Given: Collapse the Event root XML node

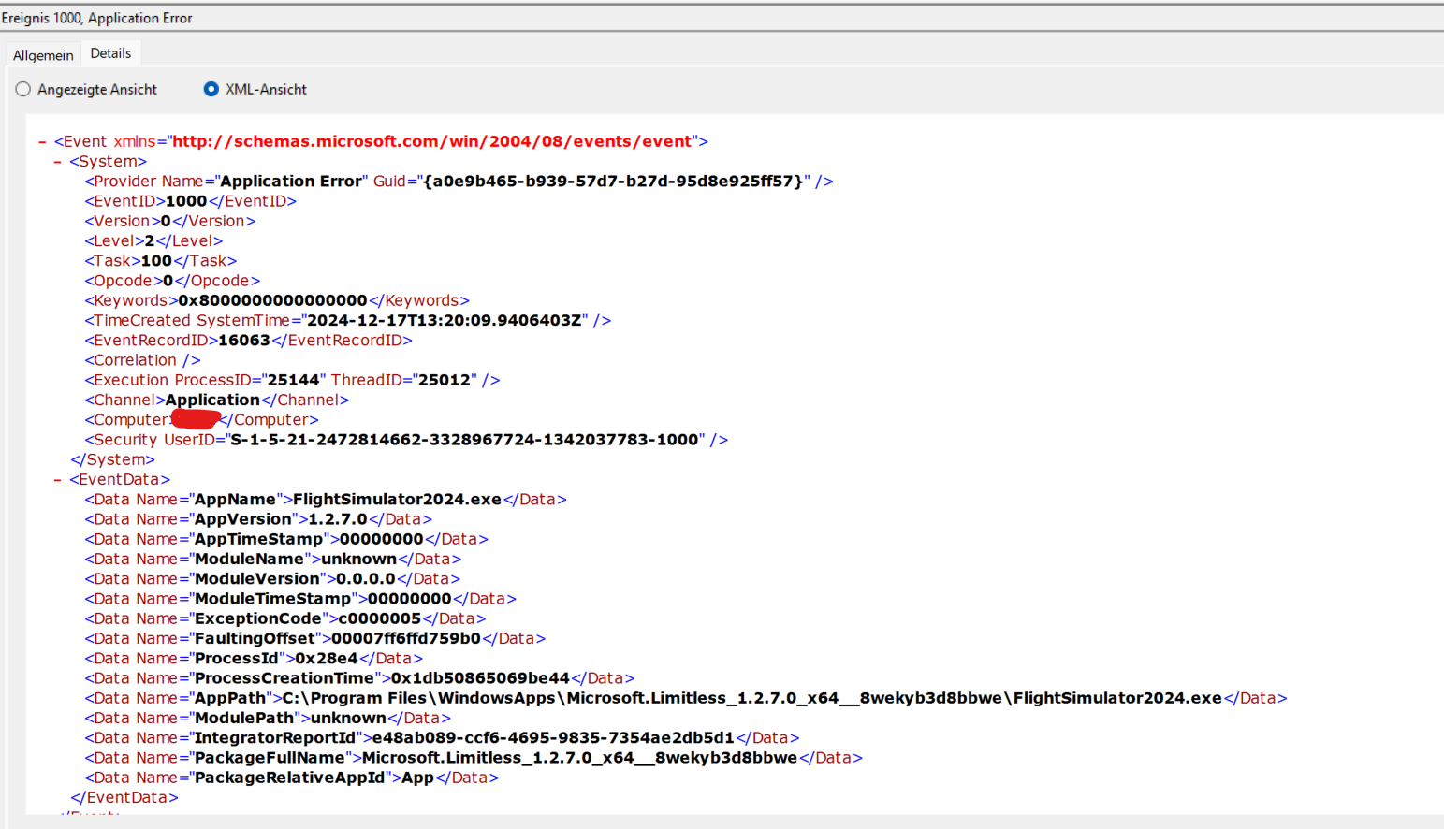Looking at the screenshot, I should coord(42,142).
